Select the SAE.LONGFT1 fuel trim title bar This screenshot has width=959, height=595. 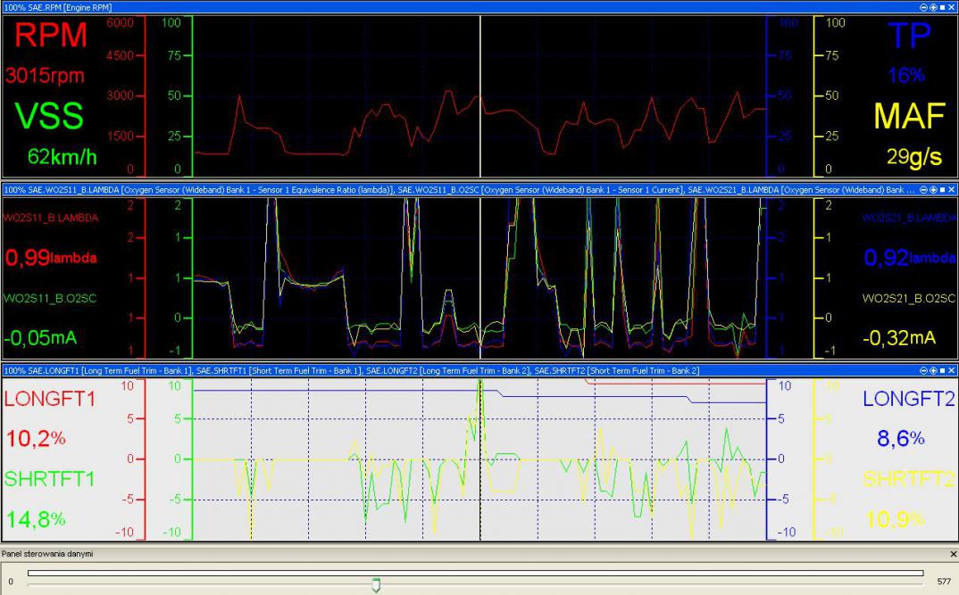click(x=479, y=371)
